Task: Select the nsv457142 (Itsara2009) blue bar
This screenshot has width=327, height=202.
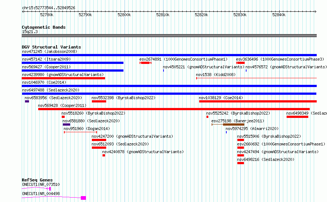Action: (x=73, y=63)
